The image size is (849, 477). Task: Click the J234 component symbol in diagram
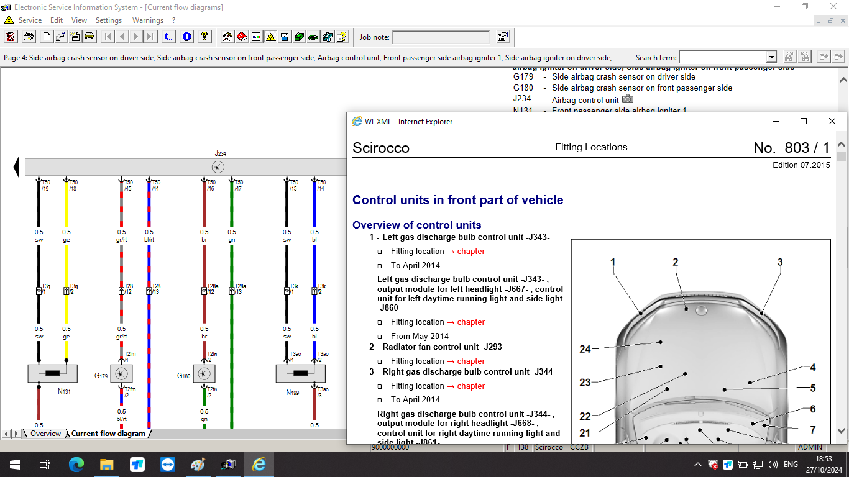click(x=218, y=166)
